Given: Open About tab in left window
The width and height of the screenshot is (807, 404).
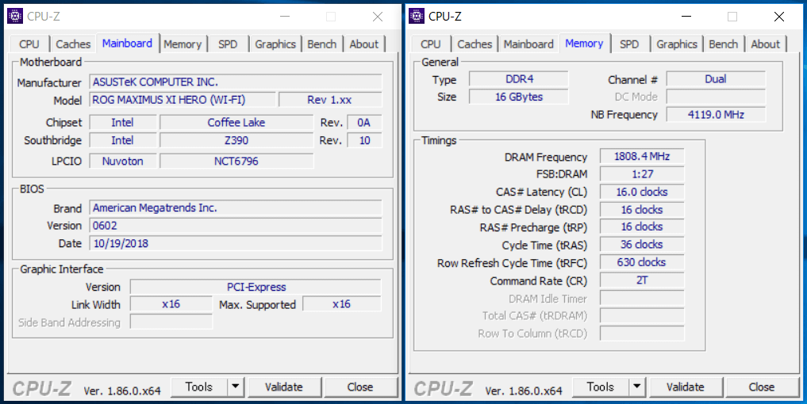Looking at the screenshot, I should 364,44.
